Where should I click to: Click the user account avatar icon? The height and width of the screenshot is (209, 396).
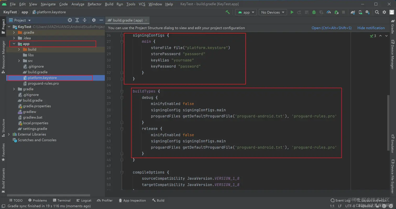[391, 12]
